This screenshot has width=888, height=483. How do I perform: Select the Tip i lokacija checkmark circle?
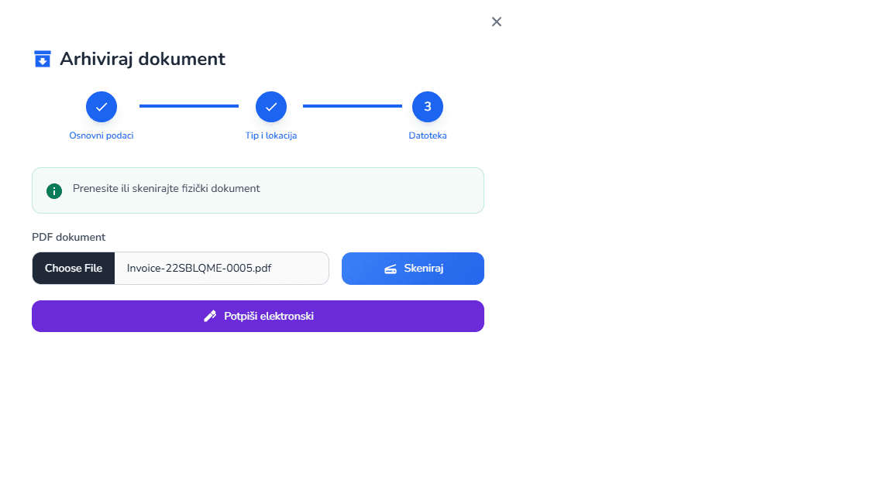pyautogui.click(x=271, y=107)
